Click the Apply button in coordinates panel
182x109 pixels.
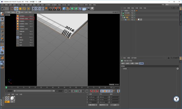point(115,105)
